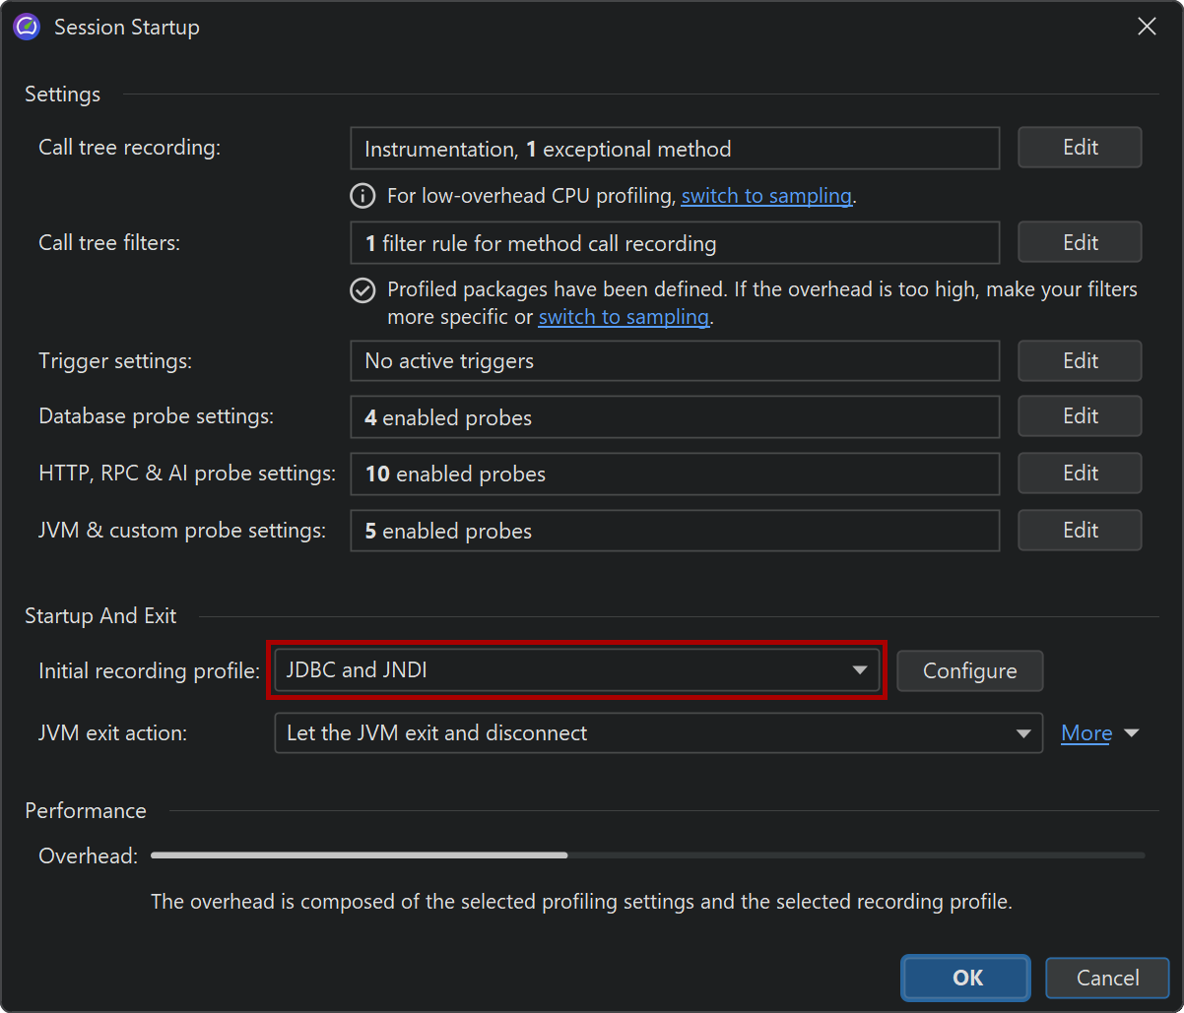1184x1013 pixels.
Task: Click switch to sampling link under call tree recording
Action: point(765,196)
